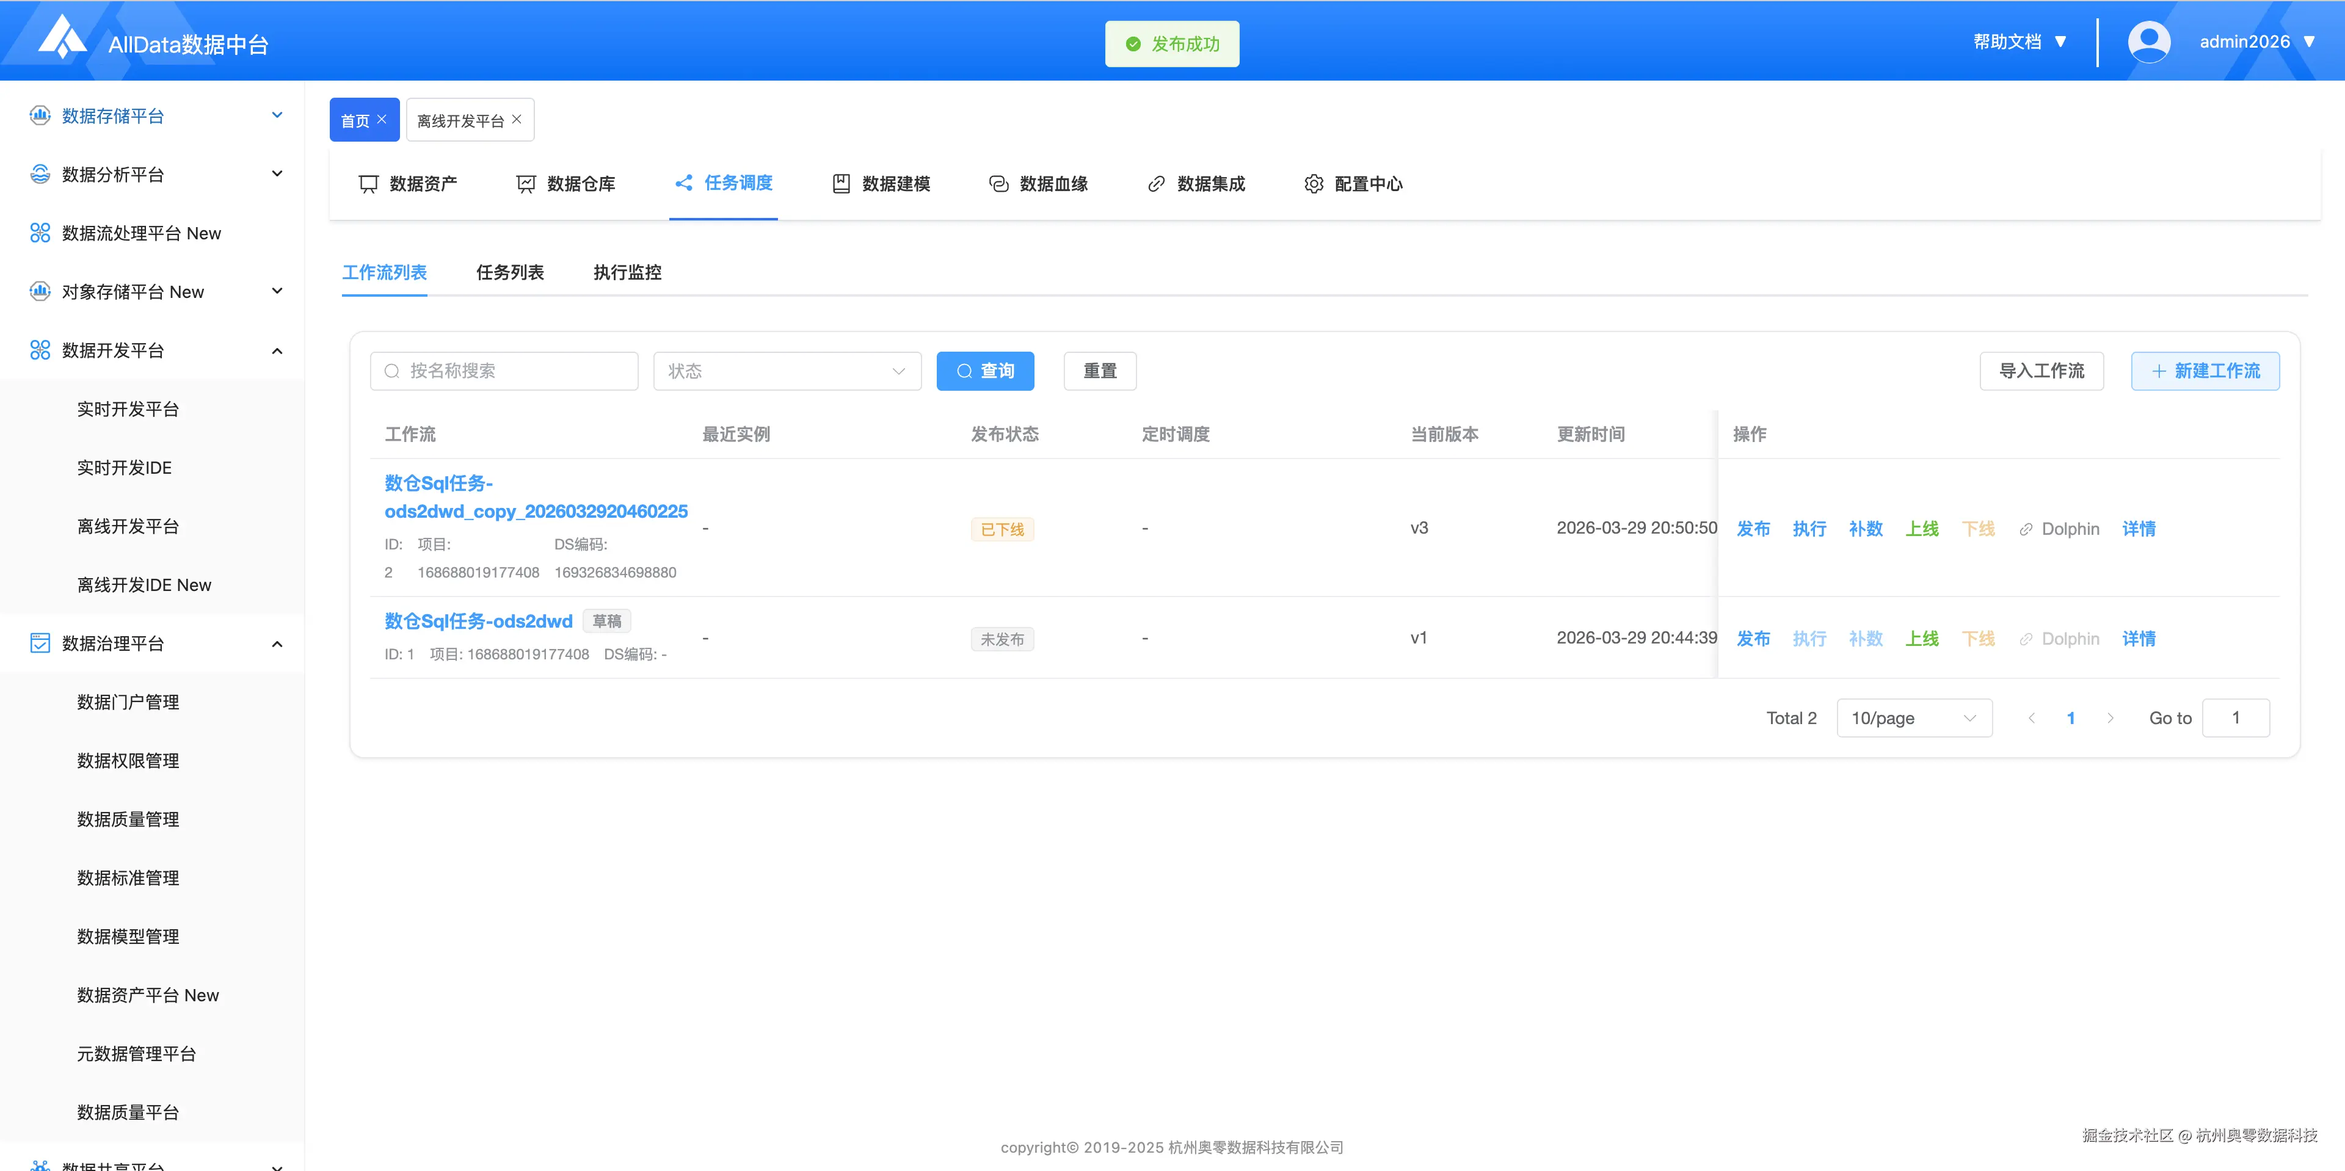The width and height of the screenshot is (2345, 1171).
Task: Expand the 帮助文档 menu arrow
Action: [x=2061, y=42]
